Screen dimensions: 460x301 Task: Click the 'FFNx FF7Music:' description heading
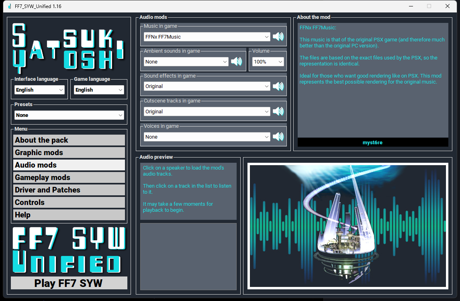[318, 28]
